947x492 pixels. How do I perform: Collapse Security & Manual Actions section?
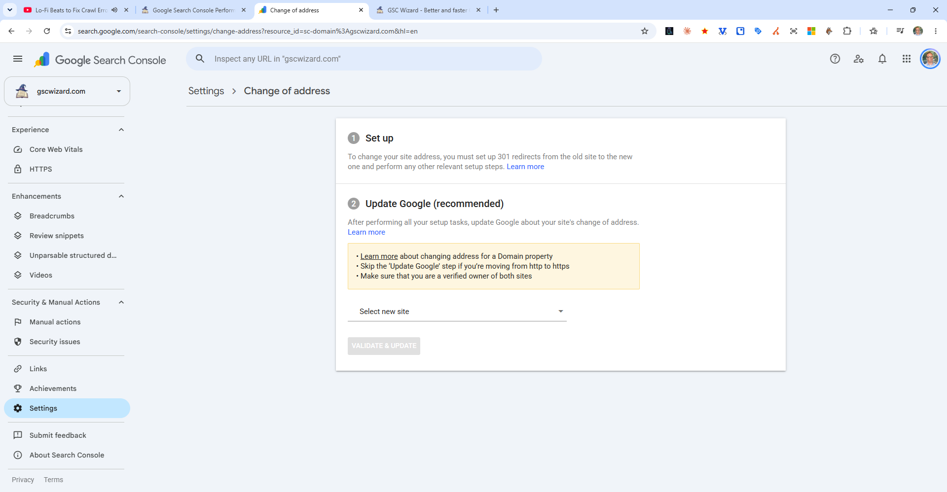click(121, 302)
